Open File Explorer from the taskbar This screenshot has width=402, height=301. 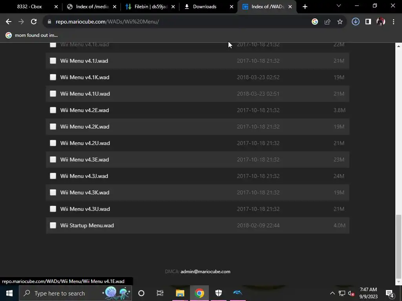coord(180,293)
